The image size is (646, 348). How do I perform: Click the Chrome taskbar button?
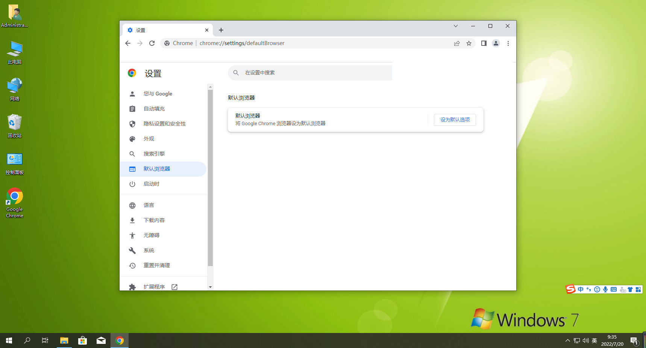click(120, 340)
